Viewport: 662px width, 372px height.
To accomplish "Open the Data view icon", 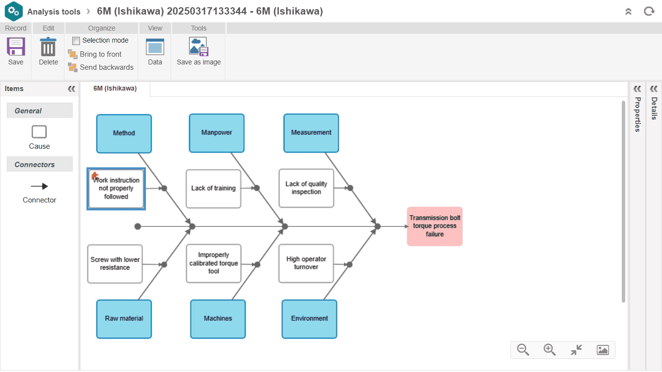I will point(155,47).
